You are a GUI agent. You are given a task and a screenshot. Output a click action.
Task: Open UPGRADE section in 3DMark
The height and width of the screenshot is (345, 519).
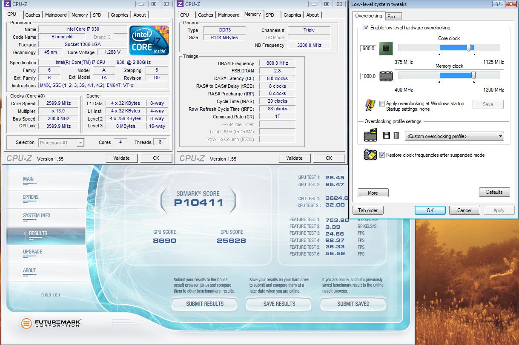click(33, 252)
